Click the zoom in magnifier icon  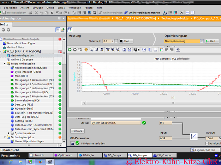point(113,50)
